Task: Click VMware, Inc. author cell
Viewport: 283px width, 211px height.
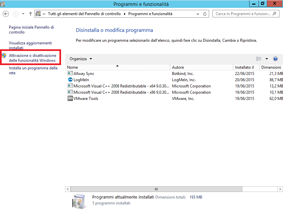Action: tap(183, 99)
